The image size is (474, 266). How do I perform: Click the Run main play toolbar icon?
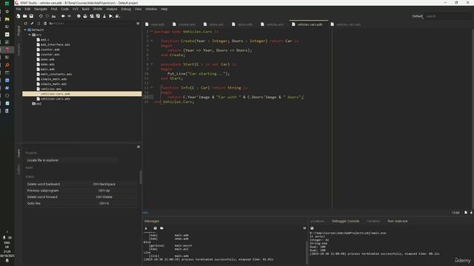click(x=110, y=16)
